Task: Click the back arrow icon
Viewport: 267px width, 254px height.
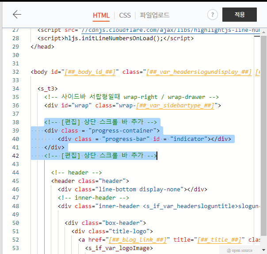Action: 17,14
